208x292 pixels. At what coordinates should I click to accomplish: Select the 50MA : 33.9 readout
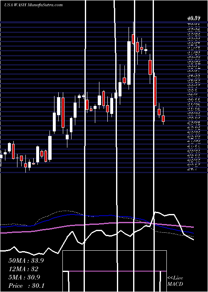click(x=26, y=261)
